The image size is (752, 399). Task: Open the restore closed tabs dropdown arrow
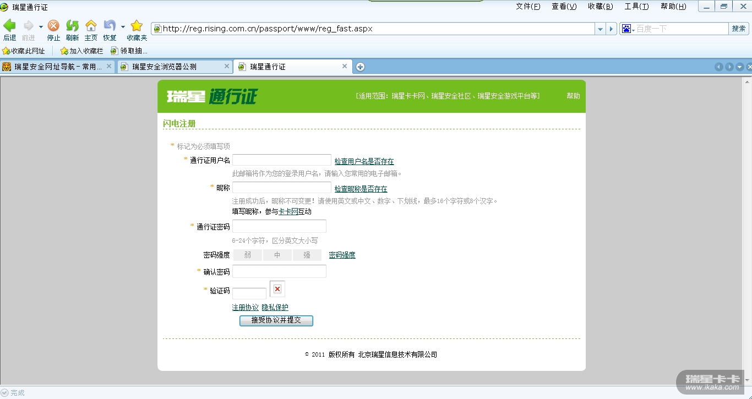pyautogui.click(x=123, y=26)
